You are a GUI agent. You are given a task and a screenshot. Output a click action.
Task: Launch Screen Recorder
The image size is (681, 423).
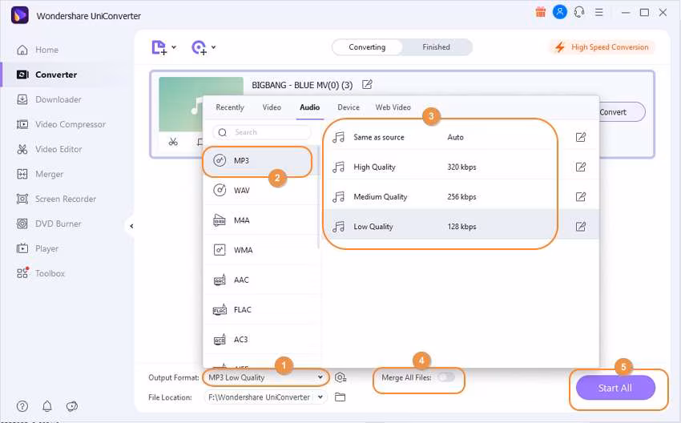click(56, 199)
